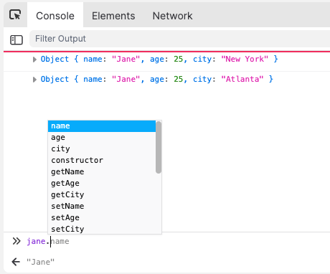Expand the Object with city "Atlanta"
The width and height of the screenshot is (330, 274).
(x=34, y=80)
